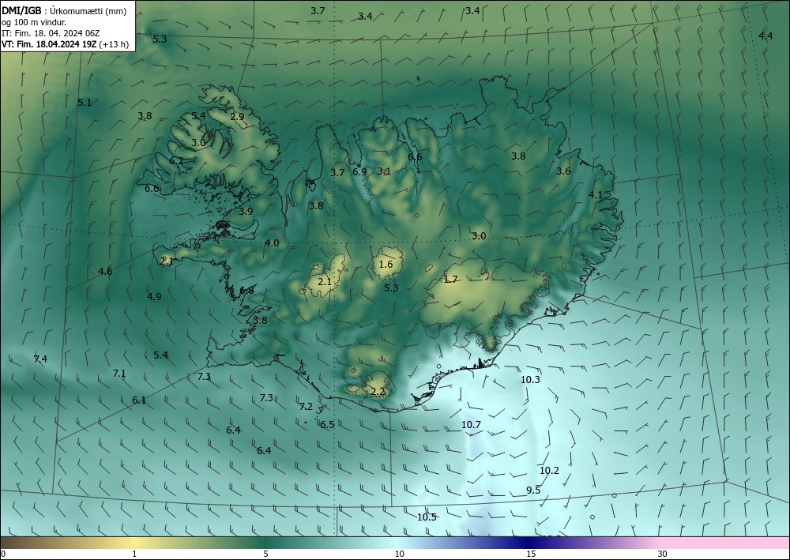Click the value 4.0 on the map
This screenshot has width=790, height=560.
point(272,243)
